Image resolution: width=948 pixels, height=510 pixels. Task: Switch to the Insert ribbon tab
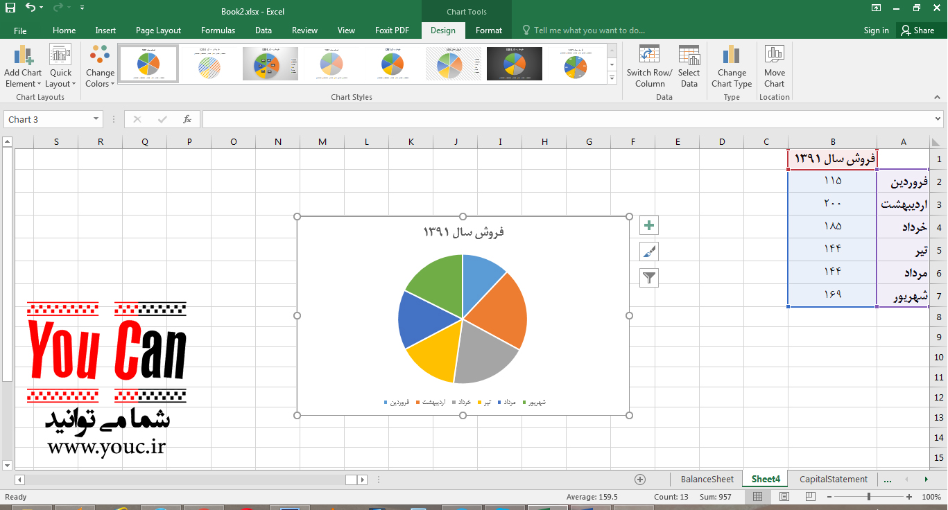tap(105, 30)
